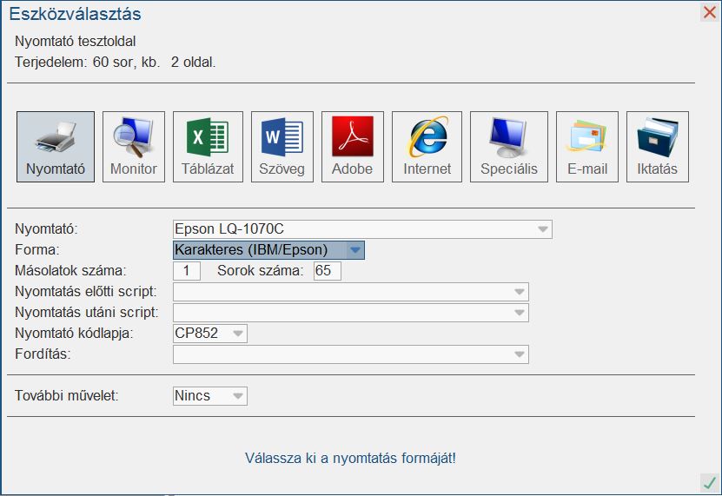Open the Nyomtató printer dropdown list
722x496 pixels.
point(362,228)
